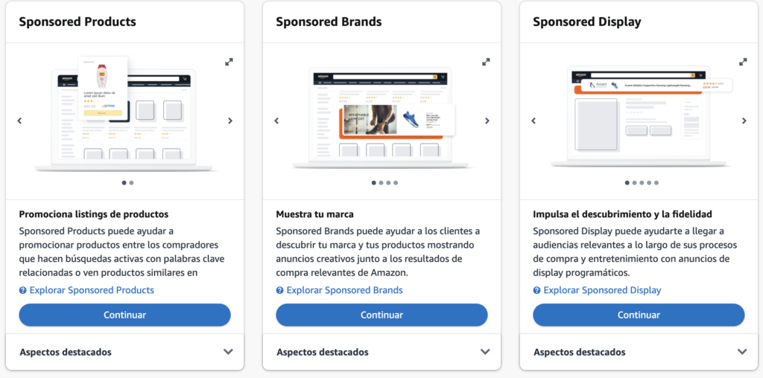Expand Sponsored Brands preview image fullscreen
This screenshot has width=763, height=378.
click(487, 62)
